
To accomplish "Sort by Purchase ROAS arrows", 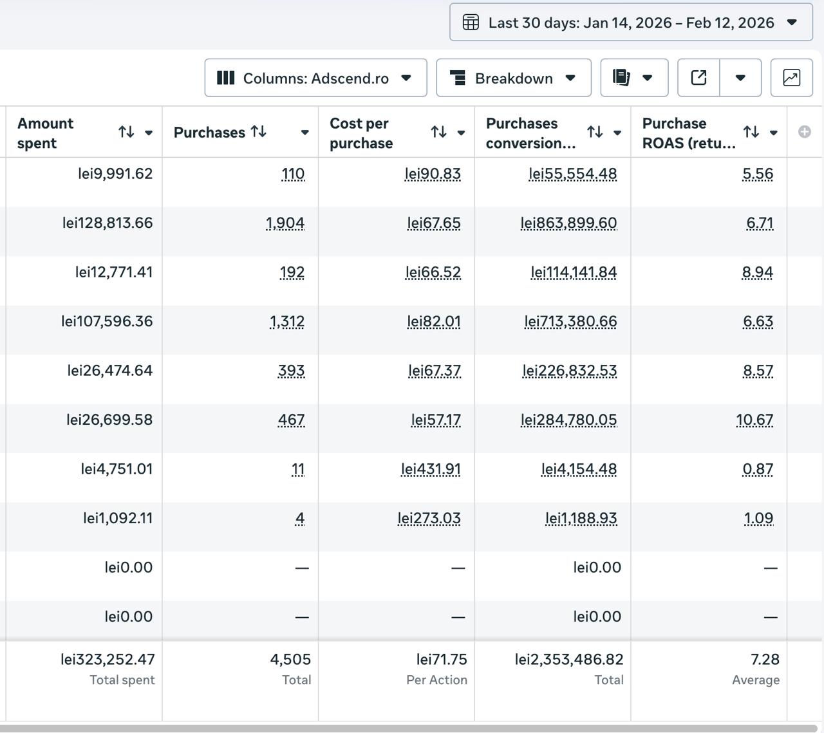I will click(x=751, y=132).
